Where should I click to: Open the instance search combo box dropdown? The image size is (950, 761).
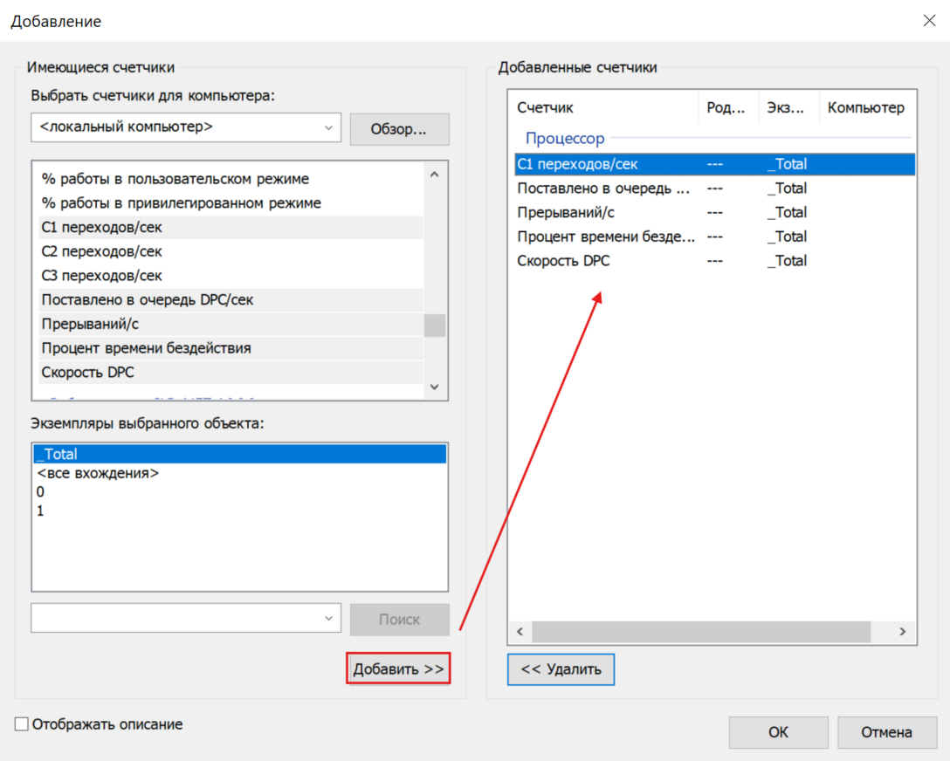coord(328,619)
